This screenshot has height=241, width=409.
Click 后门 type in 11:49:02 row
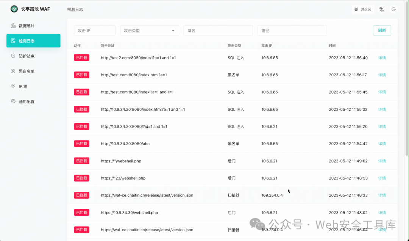pos(231,161)
